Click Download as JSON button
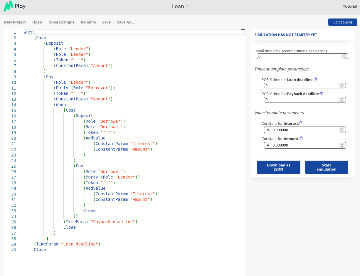Viewport: 360px width, 276px height. tap(279, 167)
